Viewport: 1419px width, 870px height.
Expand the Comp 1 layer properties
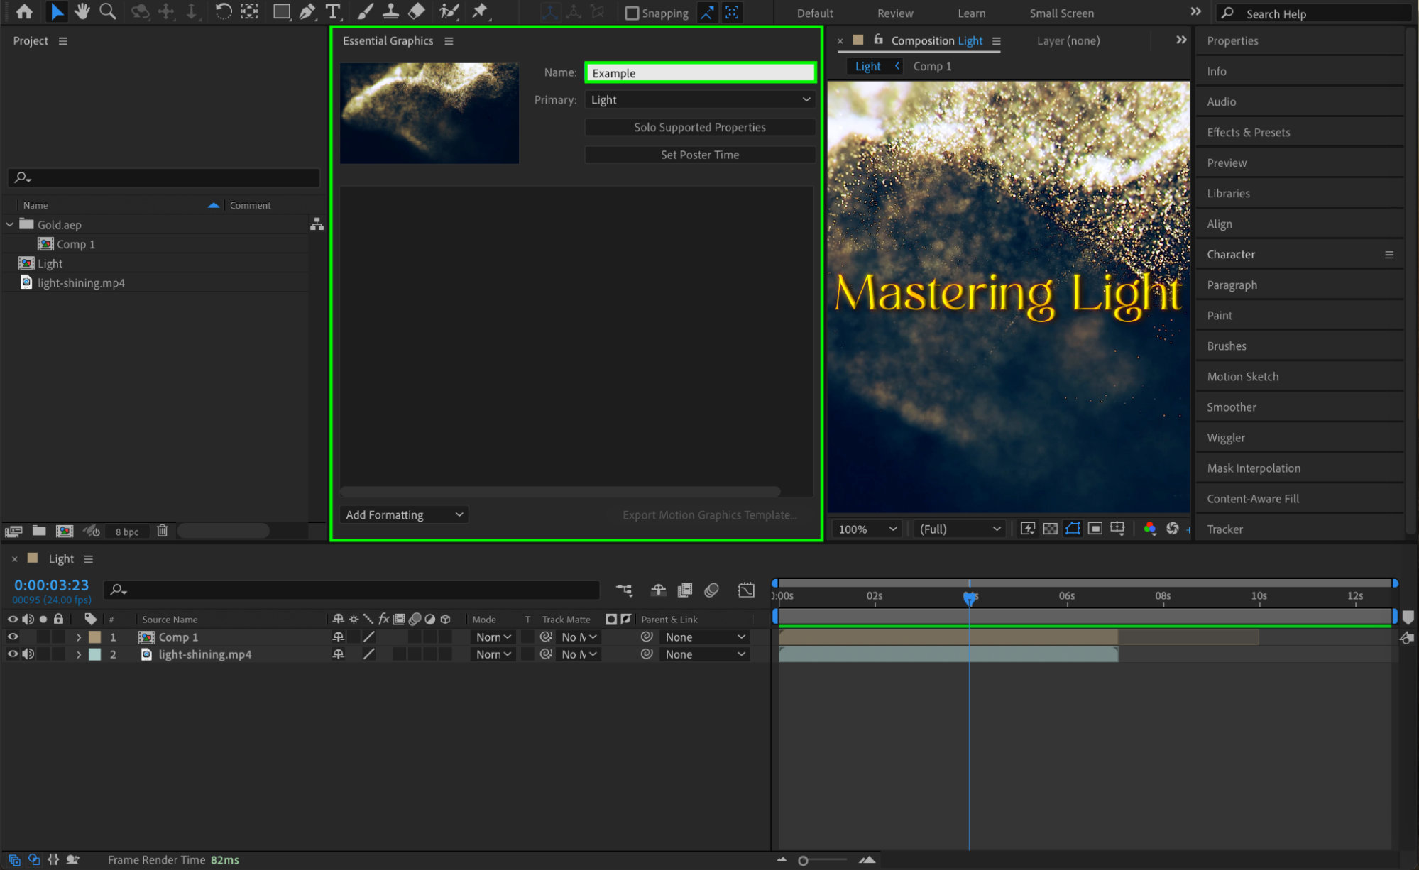tap(79, 637)
